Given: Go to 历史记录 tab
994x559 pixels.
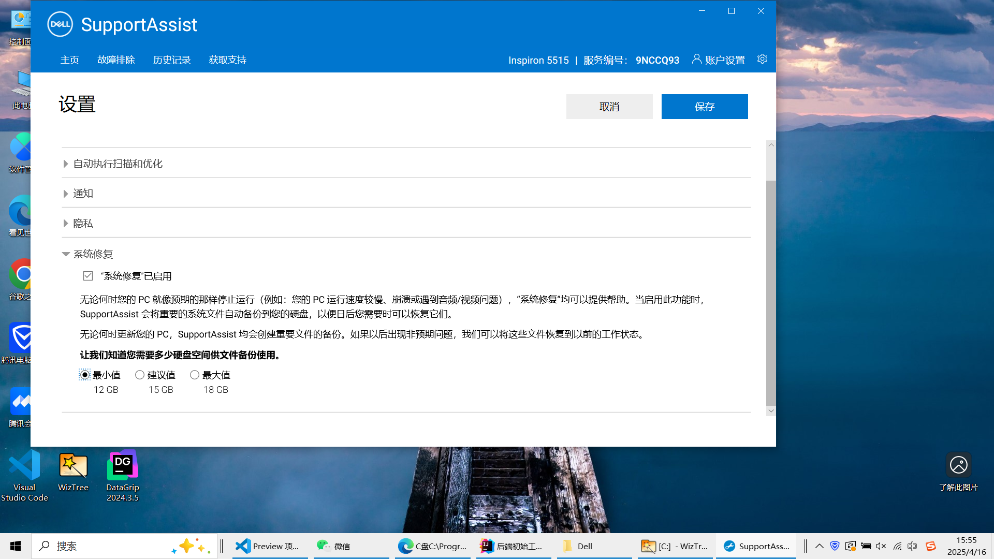Looking at the screenshot, I should click(172, 60).
